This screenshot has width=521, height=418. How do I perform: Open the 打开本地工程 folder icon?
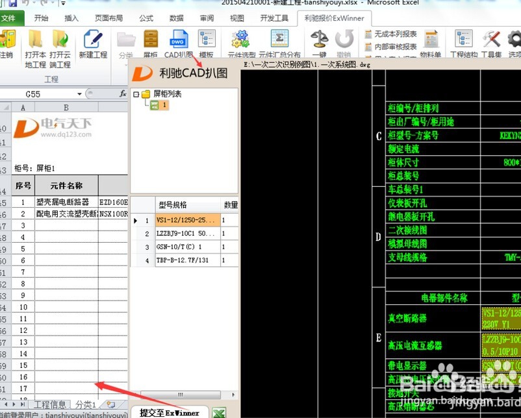tap(35, 39)
